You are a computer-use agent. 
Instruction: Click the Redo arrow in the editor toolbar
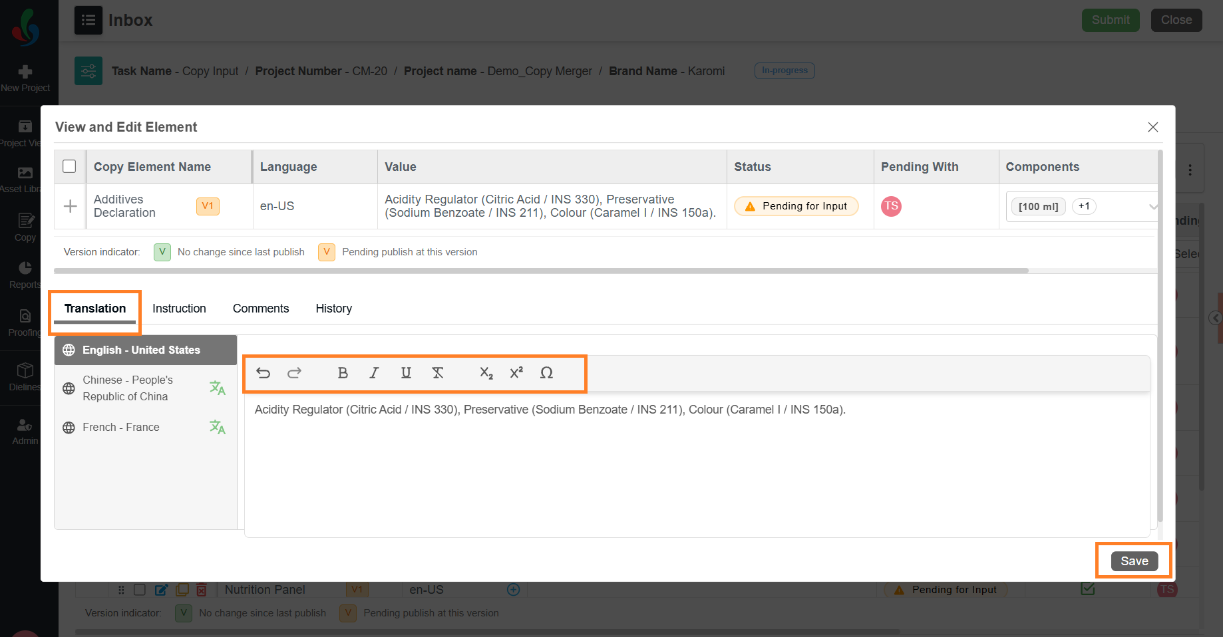[x=294, y=373]
